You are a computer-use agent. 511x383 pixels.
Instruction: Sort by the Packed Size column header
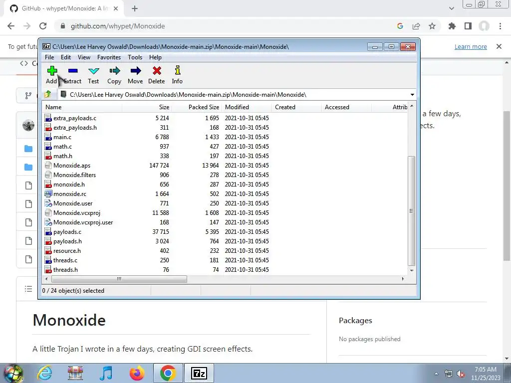click(x=197, y=107)
